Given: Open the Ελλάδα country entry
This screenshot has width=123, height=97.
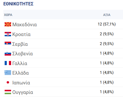Looking at the screenshot, I should pos(21,73).
